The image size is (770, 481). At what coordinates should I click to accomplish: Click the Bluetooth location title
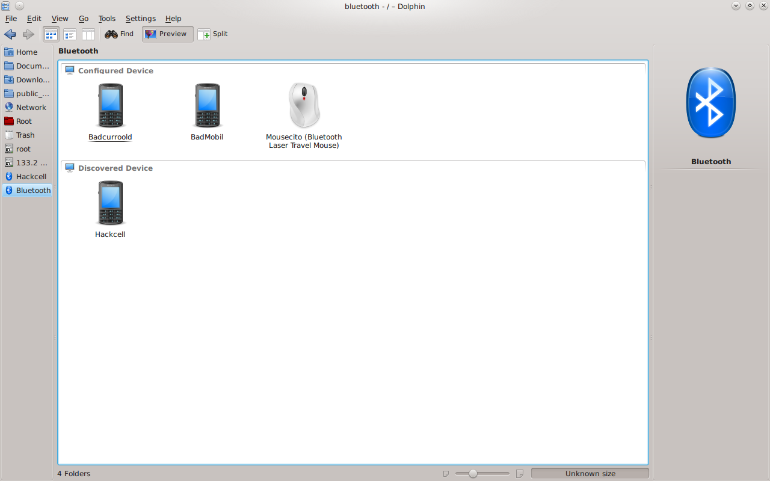78,51
